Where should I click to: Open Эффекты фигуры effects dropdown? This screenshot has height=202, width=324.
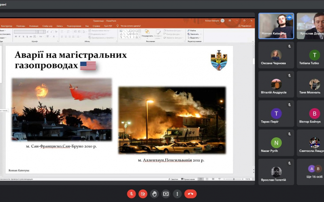173,38
